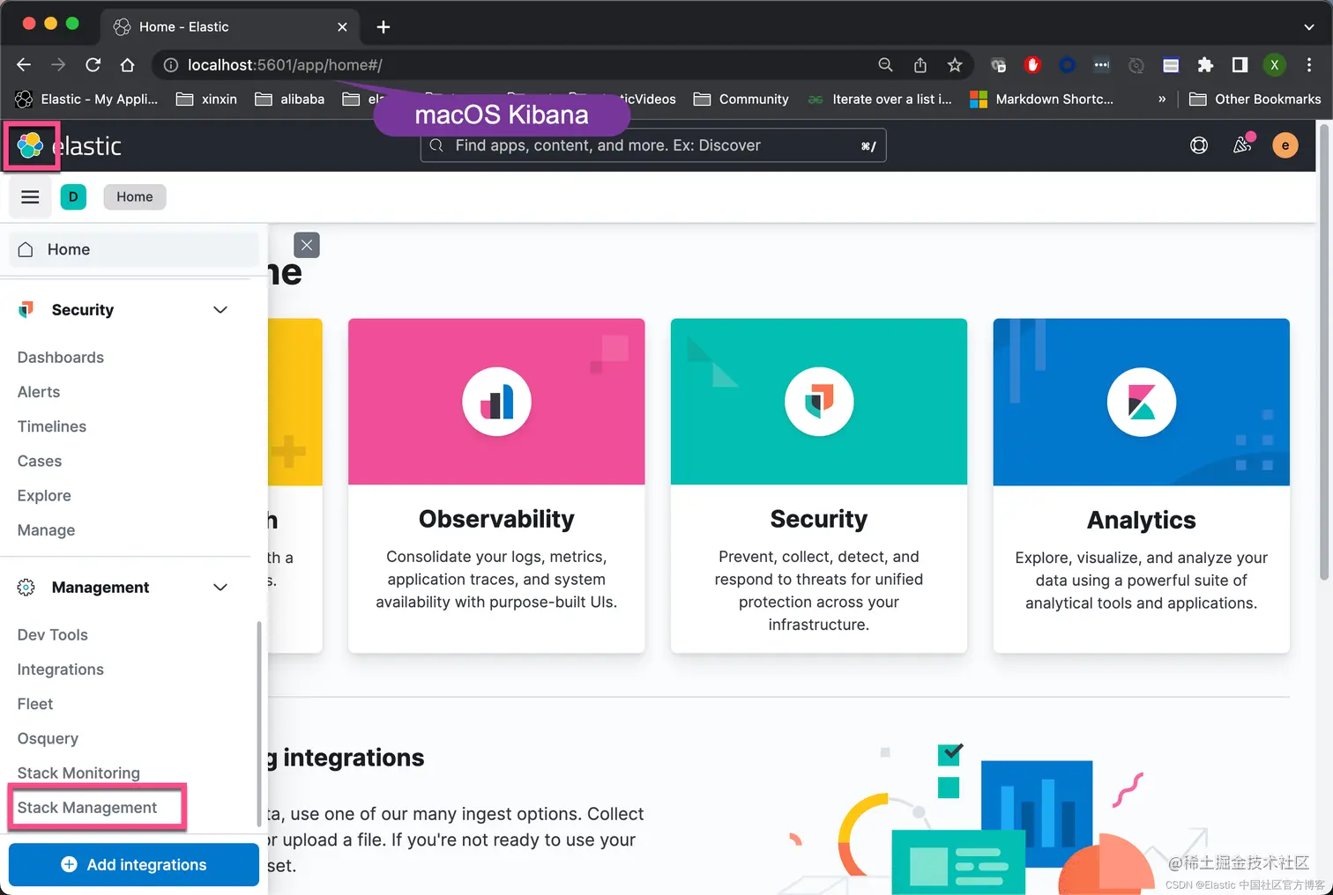
Task: Open the green D space avatar
Action: [73, 196]
